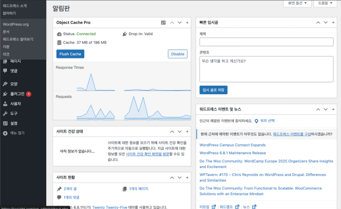Open the 도움말 dropdown
This screenshot has height=209, width=341.
coord(325,3)
